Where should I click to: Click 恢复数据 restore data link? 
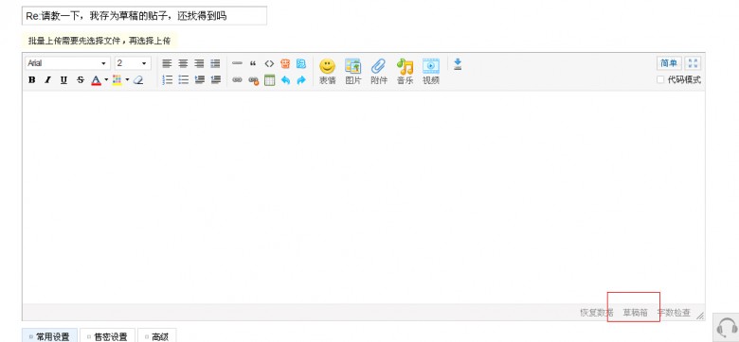(597, 313)
